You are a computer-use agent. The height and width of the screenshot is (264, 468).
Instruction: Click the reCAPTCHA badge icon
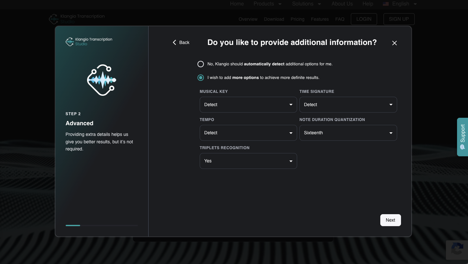pyautogui.click(x=457, y=250)
